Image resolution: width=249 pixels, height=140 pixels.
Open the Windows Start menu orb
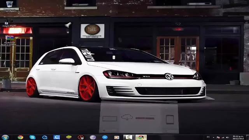click(5, 137)
